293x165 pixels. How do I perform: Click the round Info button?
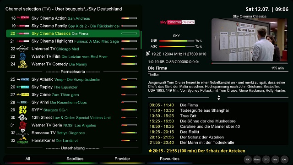[x=275, y=159]
